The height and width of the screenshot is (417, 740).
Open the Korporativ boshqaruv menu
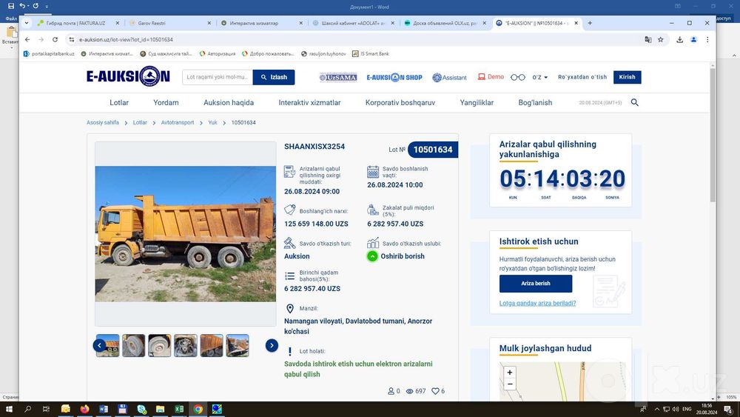[400, 102]
